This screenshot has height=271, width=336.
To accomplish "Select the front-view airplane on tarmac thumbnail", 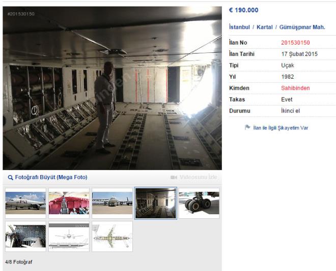I will point(113,203).
